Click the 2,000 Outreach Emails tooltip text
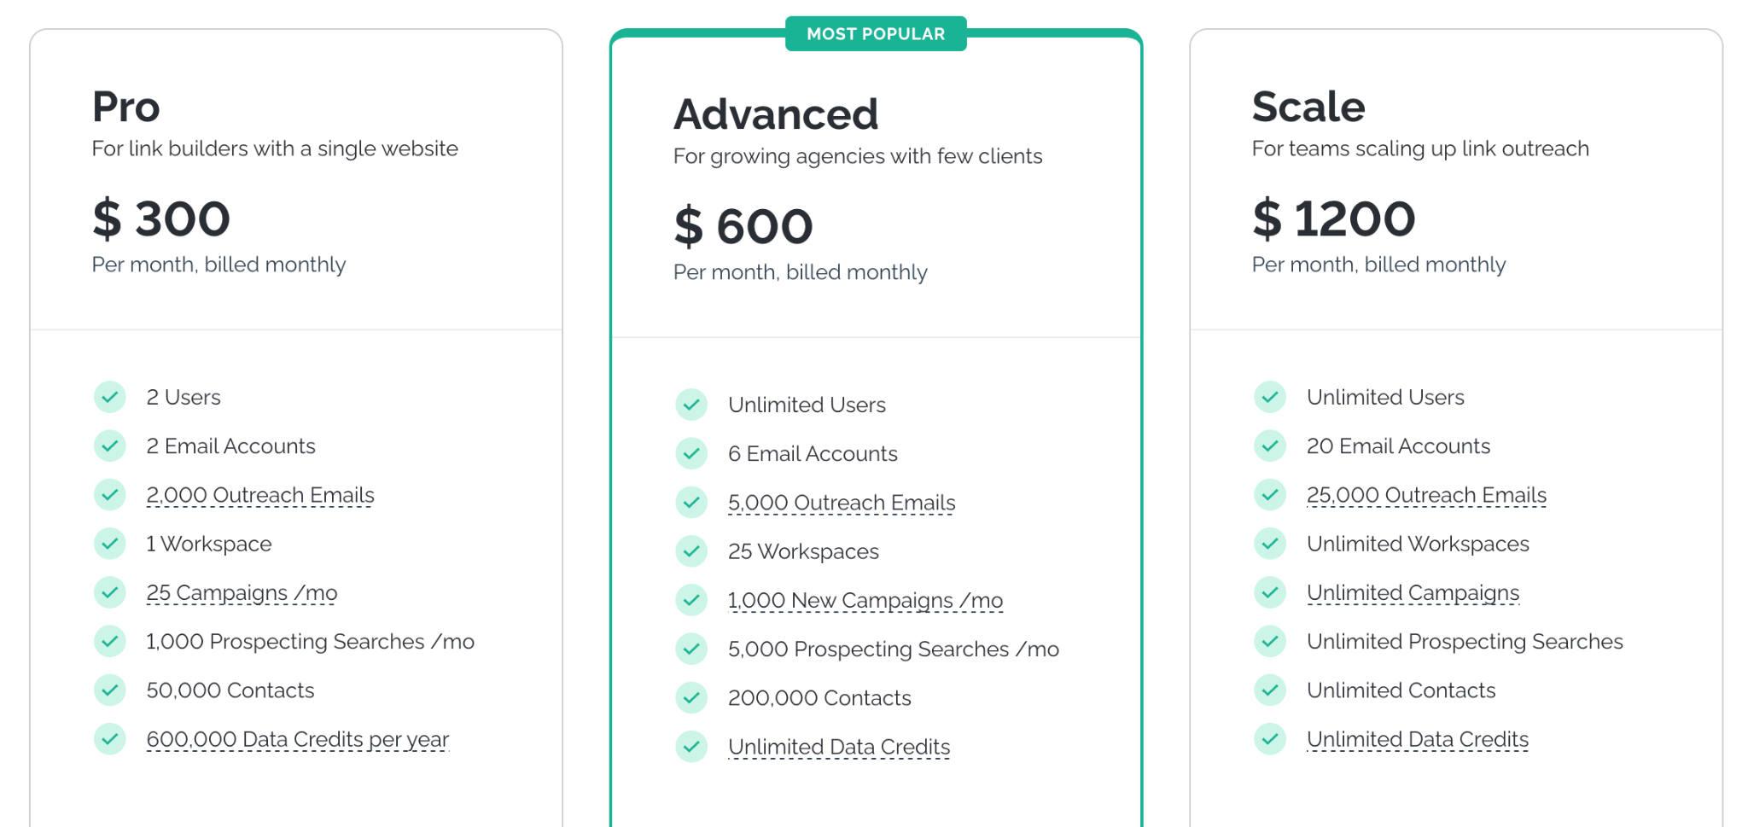Screen dimensions: 1748x827 [260, 495]
